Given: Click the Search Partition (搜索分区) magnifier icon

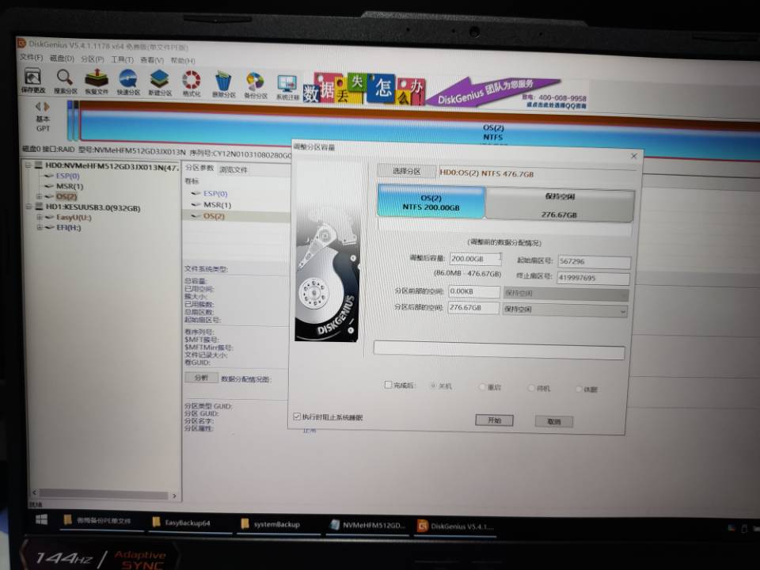Looking at the screenshot, I should 65,81.
